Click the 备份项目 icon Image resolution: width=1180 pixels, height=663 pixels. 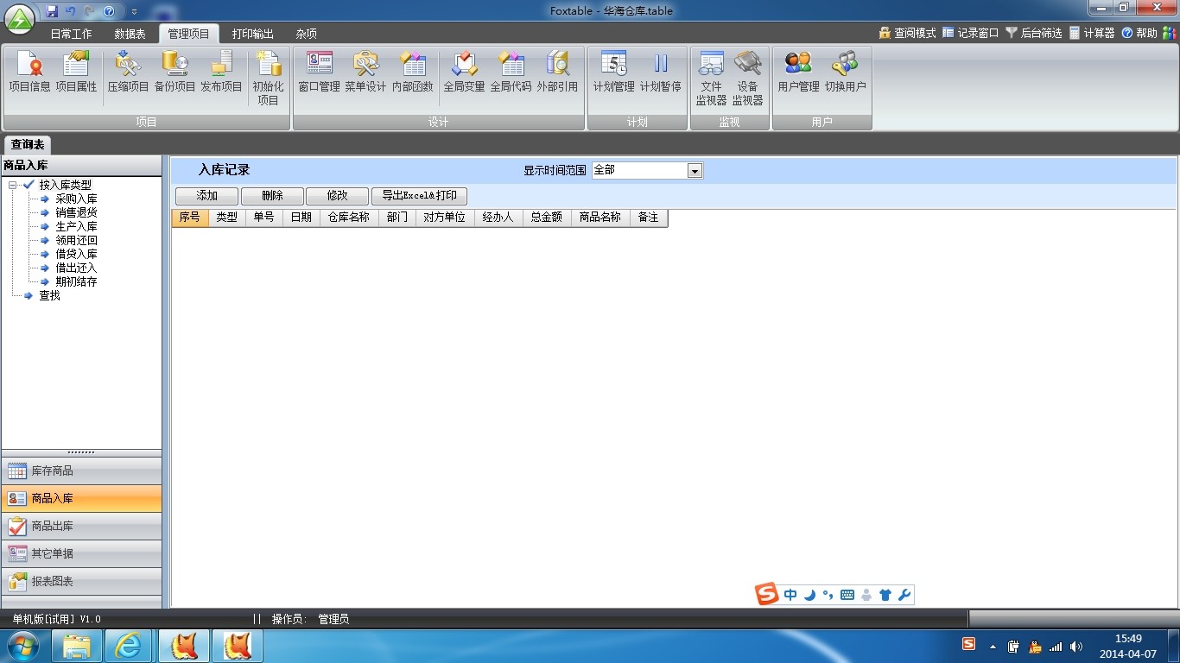click(174, 72)
